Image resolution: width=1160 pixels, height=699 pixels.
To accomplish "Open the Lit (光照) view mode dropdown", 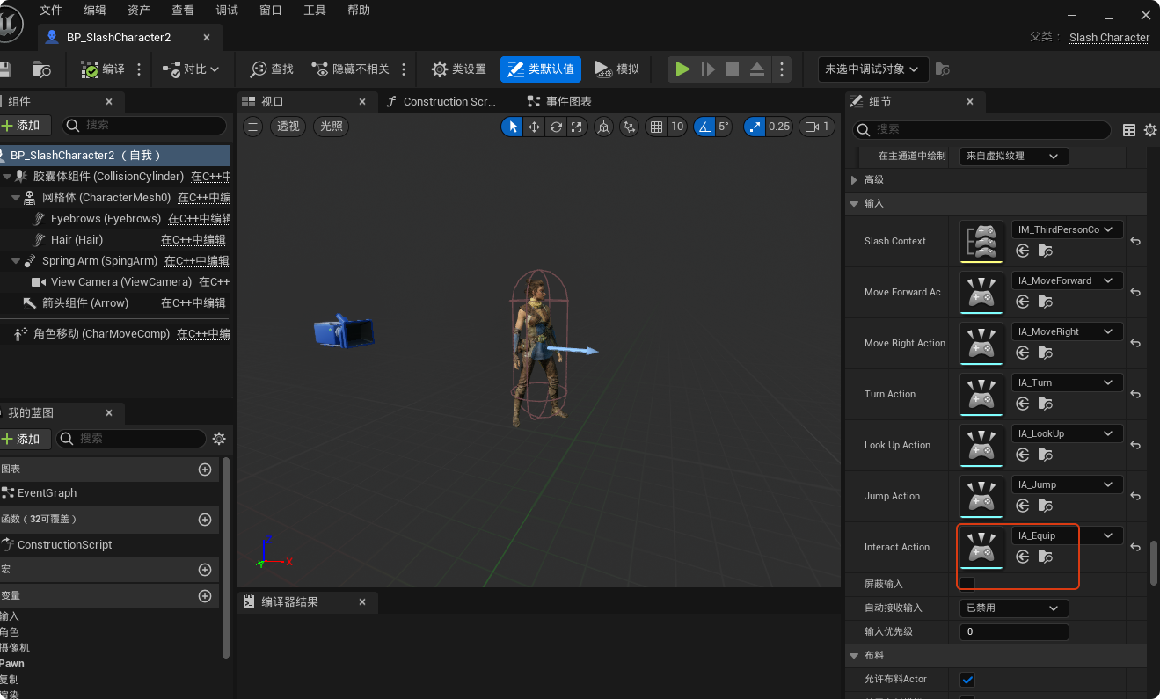I will click(x=332, y=127).
